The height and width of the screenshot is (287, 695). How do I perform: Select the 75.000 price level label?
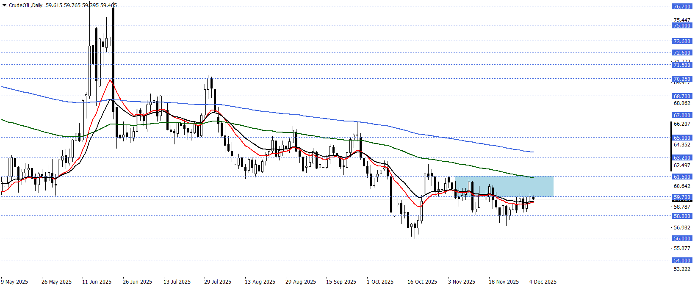tap(682, 25)
